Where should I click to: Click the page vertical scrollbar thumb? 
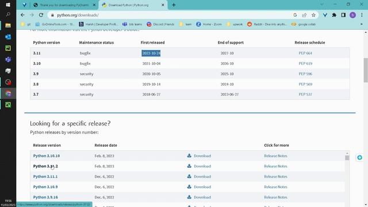[366, 70]
